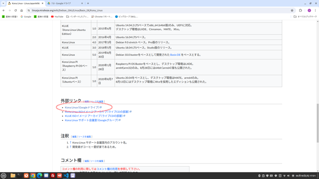This screenshot has height=179, width=319.
Task: Edit source of the 外部リンク section
Action: (97, 101)
